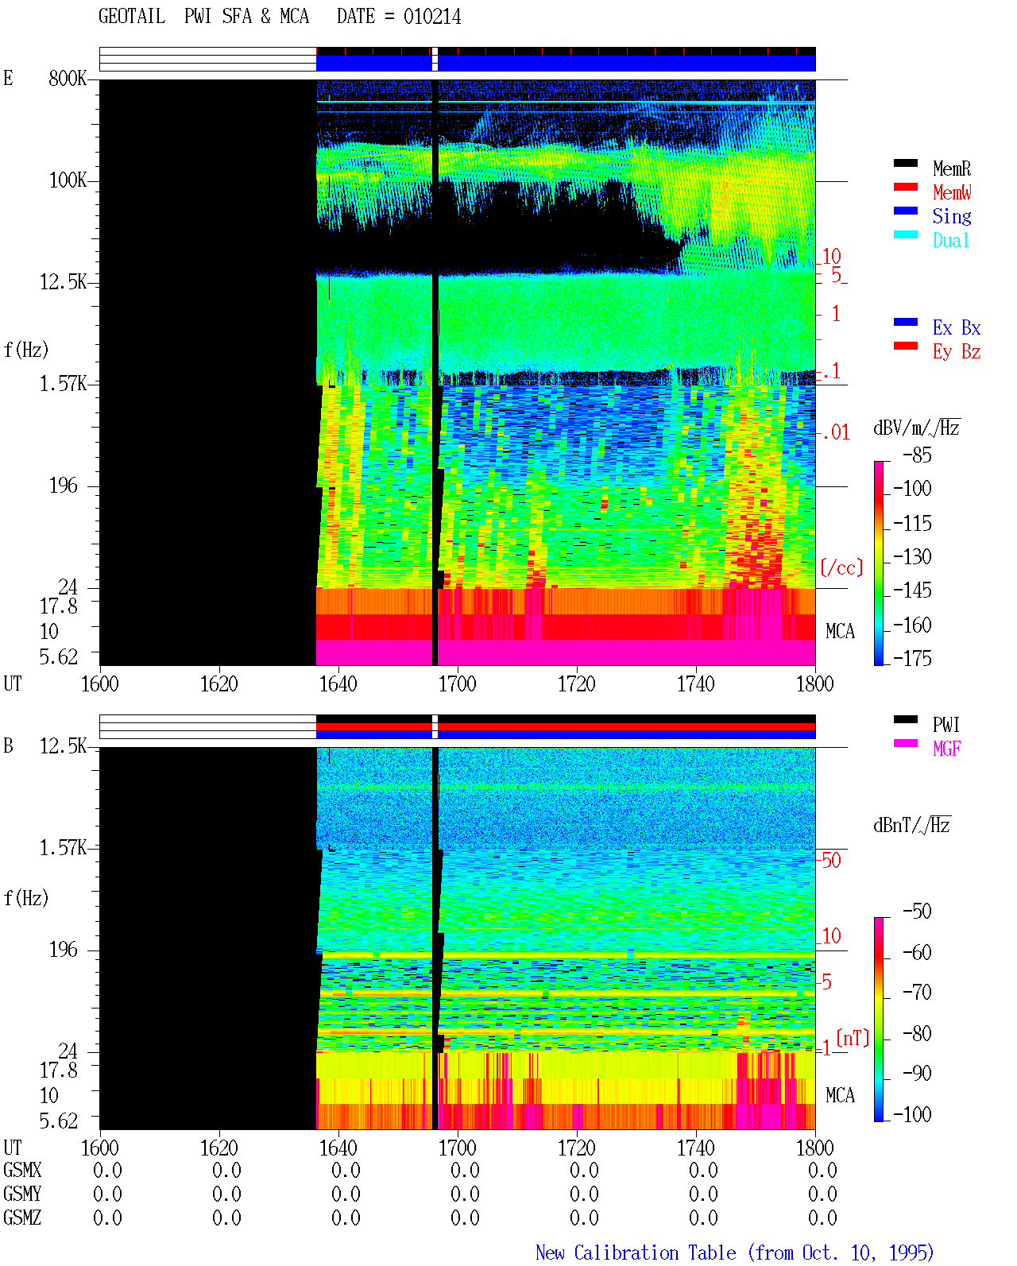Click the '800K' frequency axis label
1017x1266 pixels.
[68, 79]
